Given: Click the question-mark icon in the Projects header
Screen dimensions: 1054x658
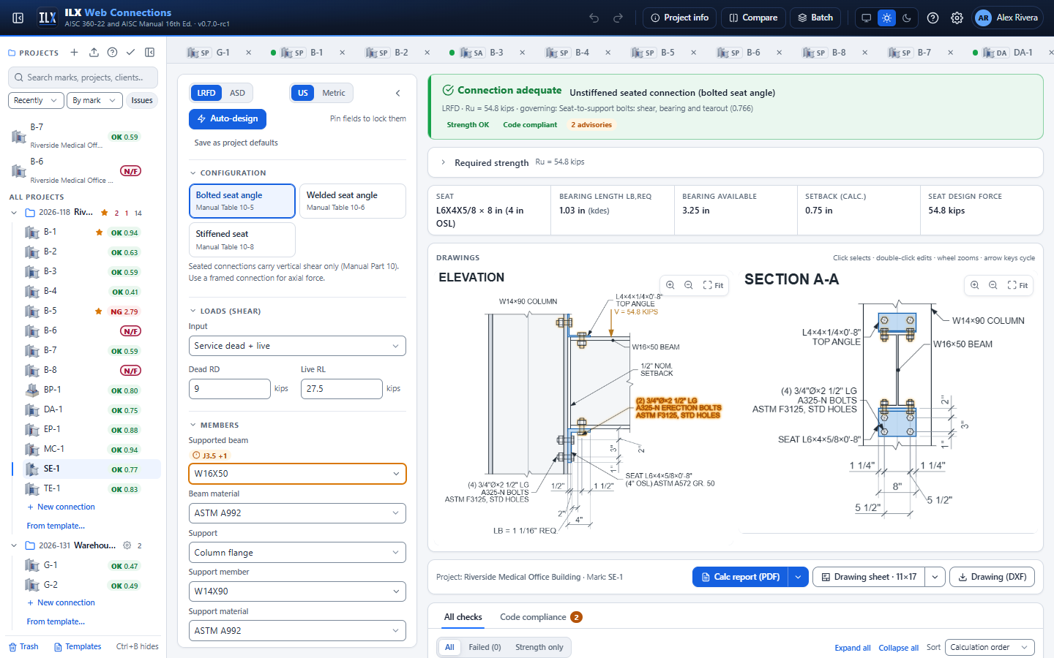Looking at the screenshot, I should click(x=112, y=52).
